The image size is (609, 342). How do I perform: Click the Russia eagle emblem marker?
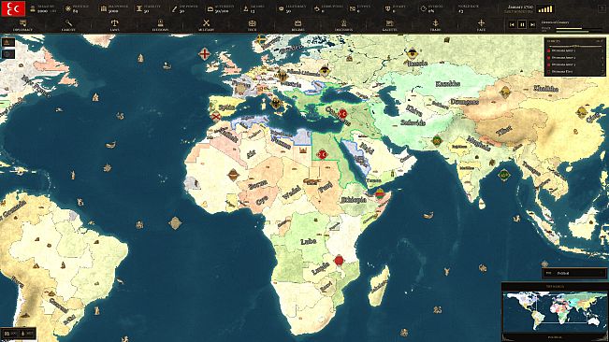(413, 53)
